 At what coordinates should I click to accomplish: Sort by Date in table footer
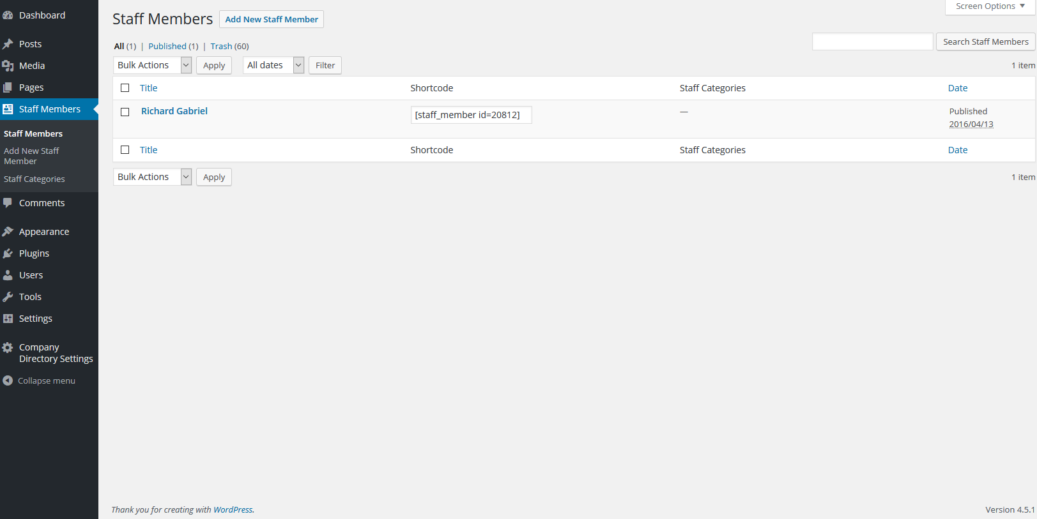pyautogui.click(x=958, y=150)
